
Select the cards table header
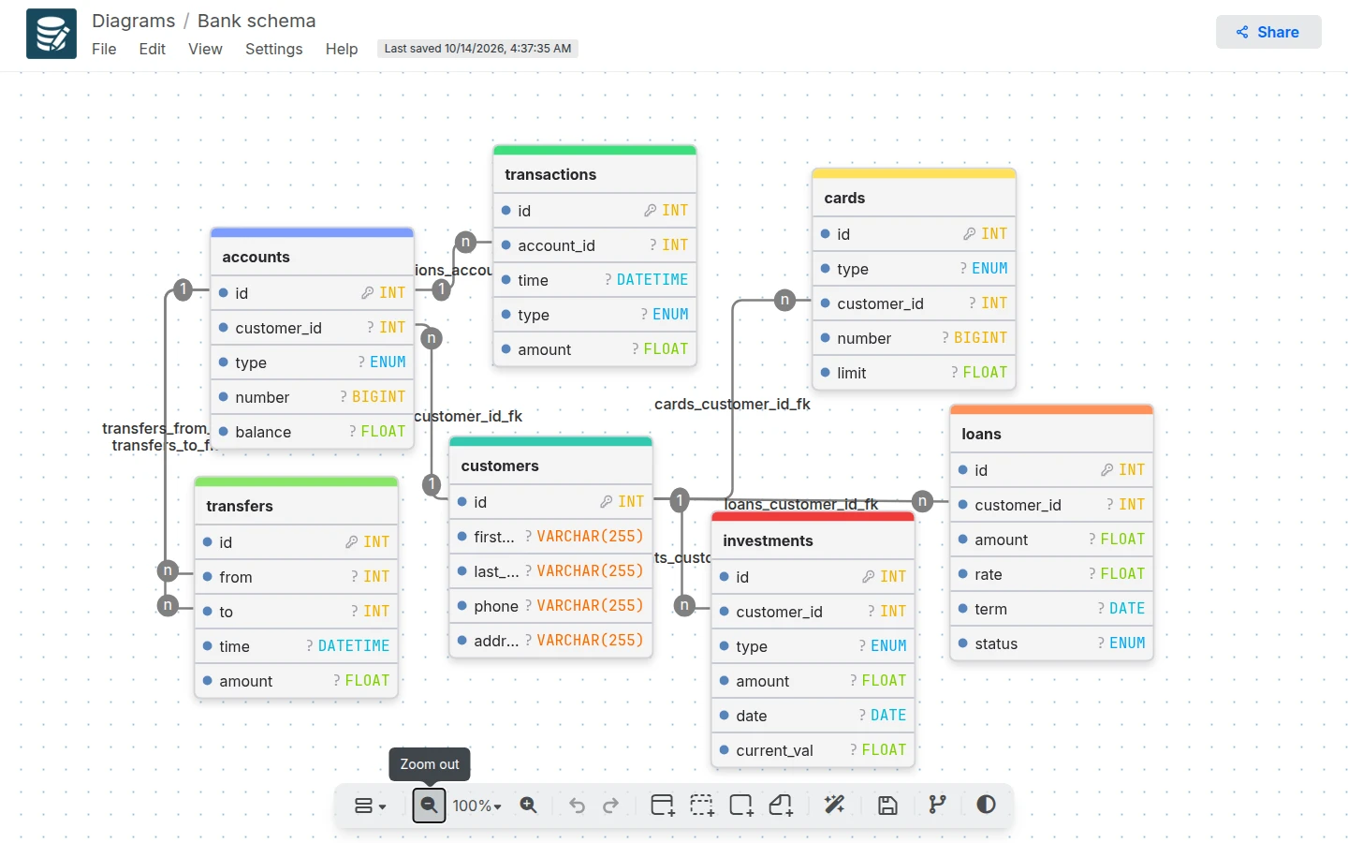914,198
